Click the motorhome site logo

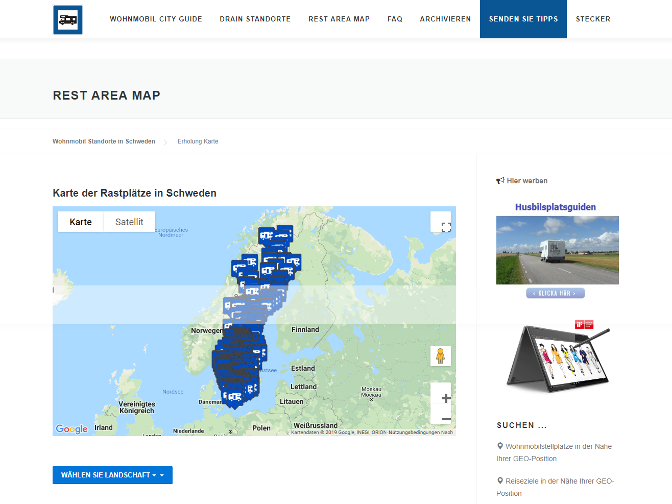[x=68, y=20]
